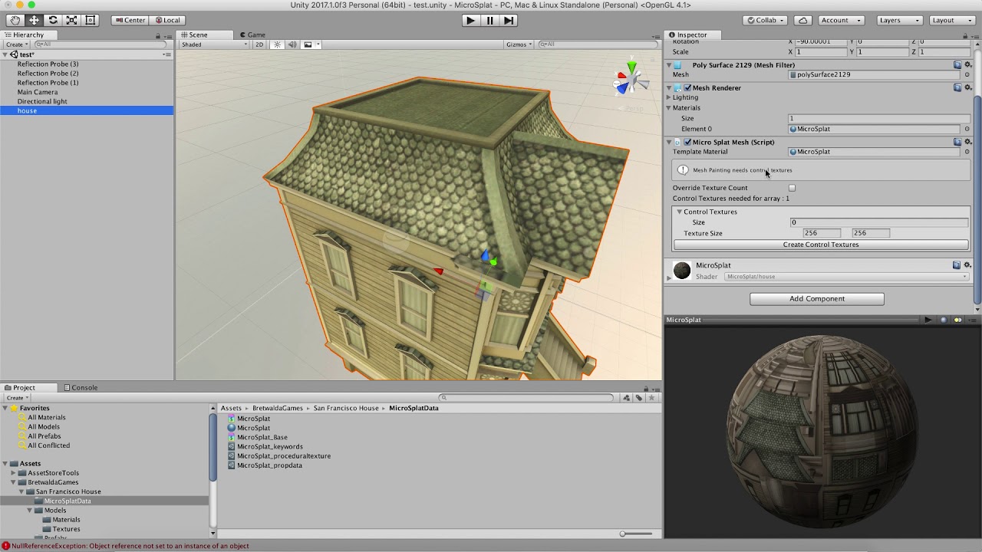Toggle scene audio speaker icon

[292, 44]
